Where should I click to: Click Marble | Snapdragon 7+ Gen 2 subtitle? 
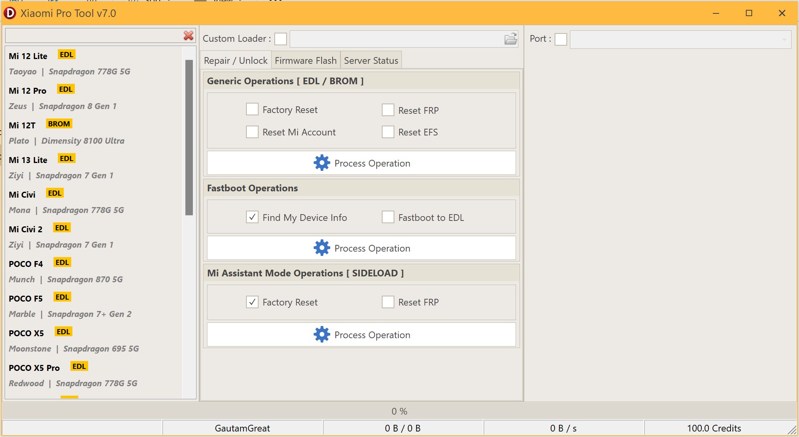tap(70, 314)
